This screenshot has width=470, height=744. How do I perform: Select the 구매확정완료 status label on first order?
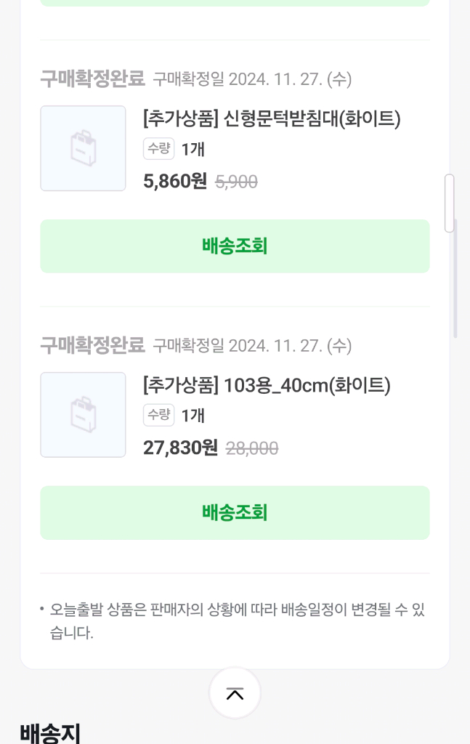click(x=93, y=78)
